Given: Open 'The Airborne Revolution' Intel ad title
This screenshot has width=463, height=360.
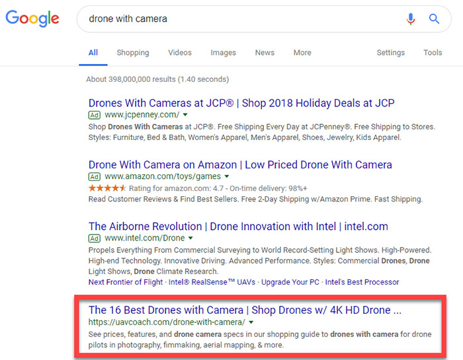Looking at the screenshot, I should (238, 227).
